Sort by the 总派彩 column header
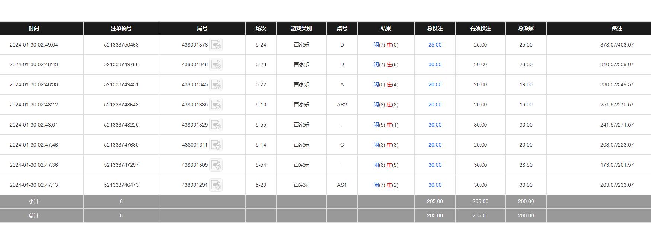The width and height of the screenshot is (651, 240). (x=526, y=28)
